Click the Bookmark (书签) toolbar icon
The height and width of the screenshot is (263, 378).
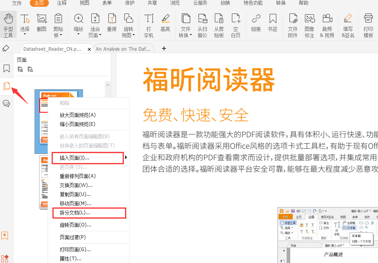(273, 23)
